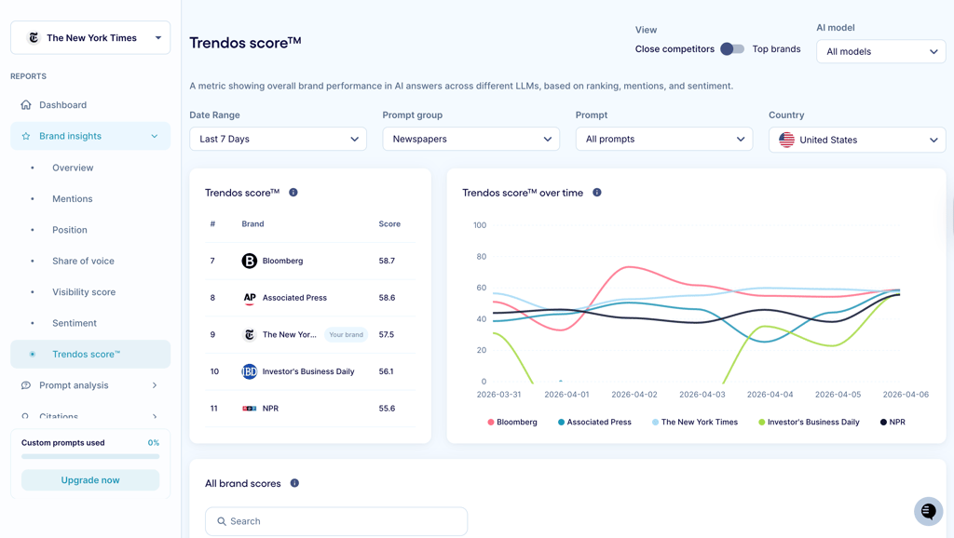Click the NPR logo in the table
Image resolution: width=954 pixels, height=538 pixels.
tap(250, 409)
